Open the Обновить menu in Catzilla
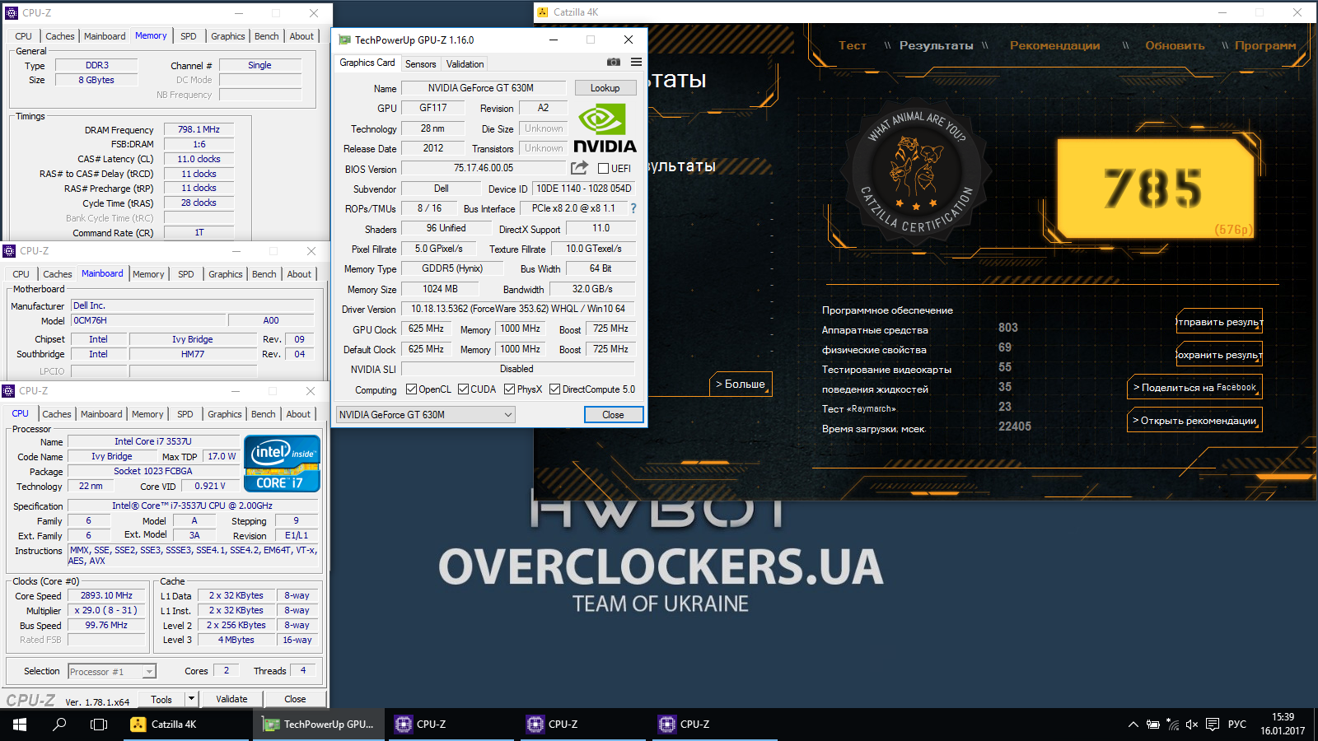This screenshot has width=1318, height=741. pos(1175,45)
